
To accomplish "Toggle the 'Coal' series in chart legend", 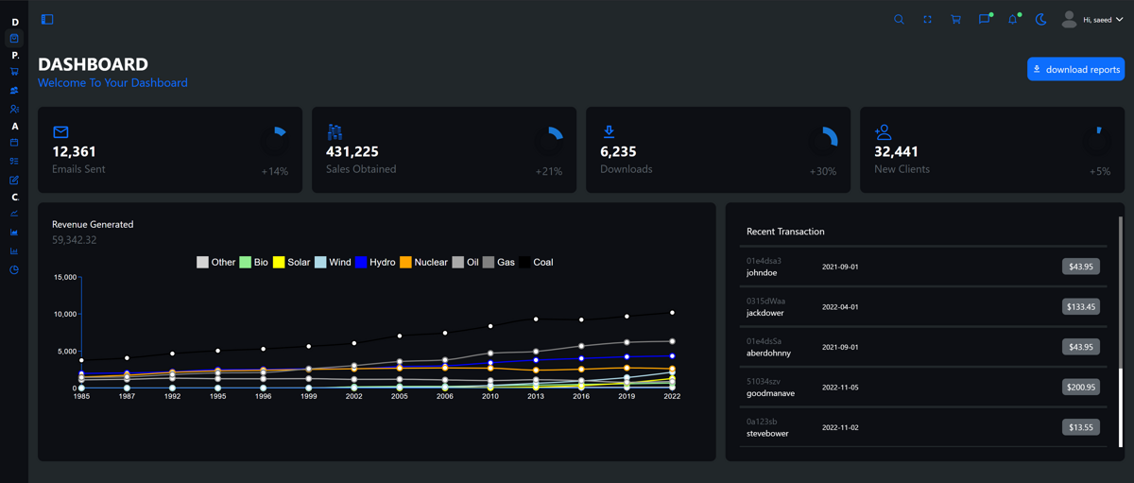I will pos(537,262).
